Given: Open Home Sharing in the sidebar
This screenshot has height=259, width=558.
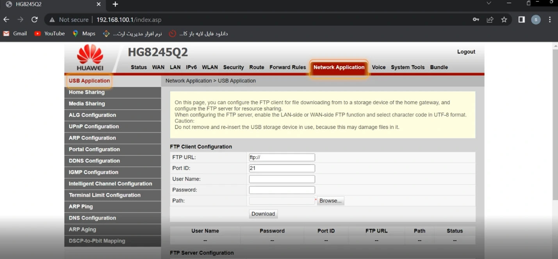Looking at the screenshot, I should [112, 92].
